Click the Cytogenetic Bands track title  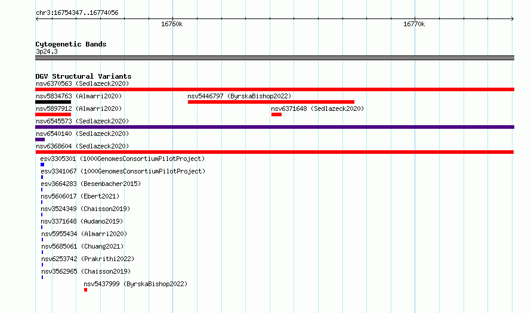pos(71,44)
